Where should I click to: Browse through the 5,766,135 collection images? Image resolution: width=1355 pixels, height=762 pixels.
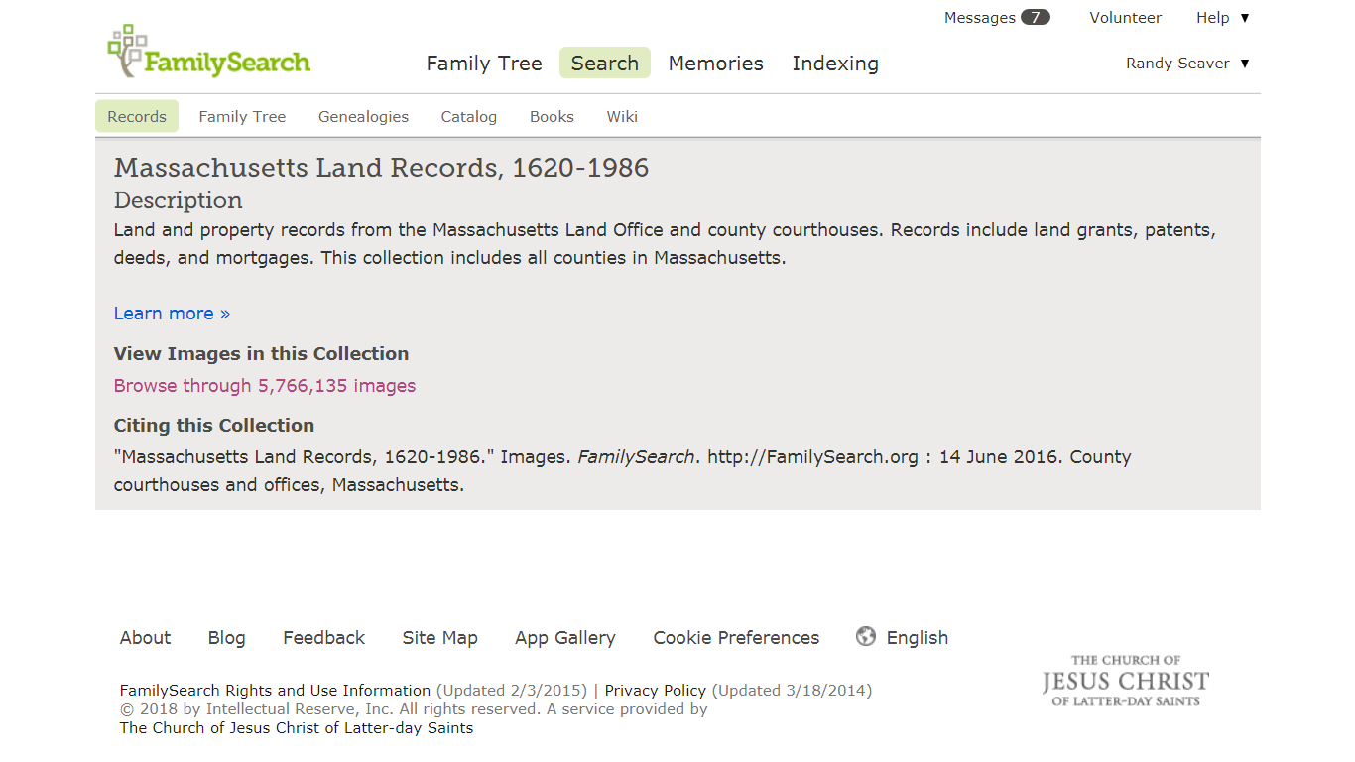click(x=264, y=385)
